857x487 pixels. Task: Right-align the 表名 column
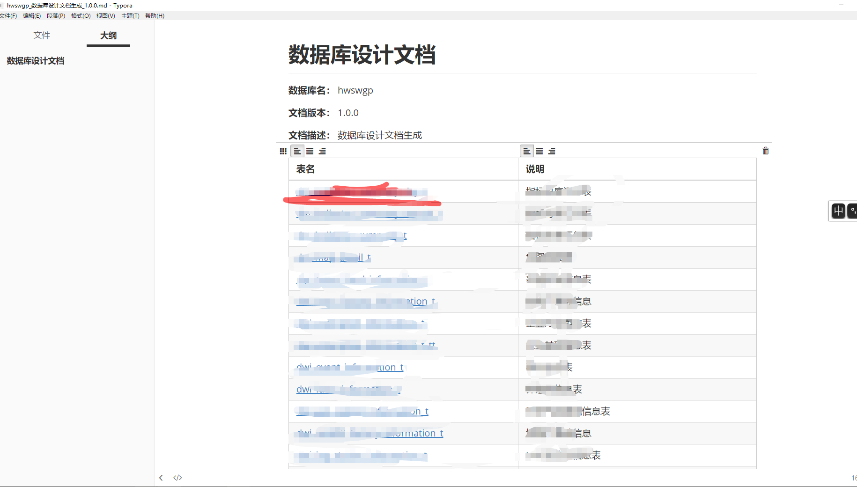pyautogui.click(x=322, y=151)
